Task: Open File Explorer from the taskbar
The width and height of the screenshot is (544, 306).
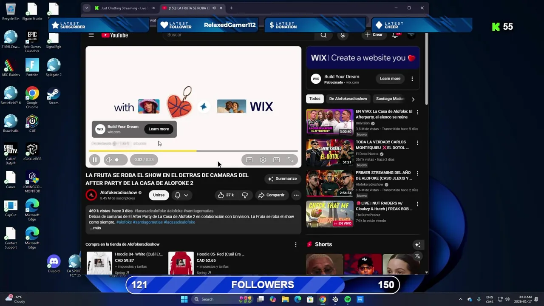Action: coord(285,299)
